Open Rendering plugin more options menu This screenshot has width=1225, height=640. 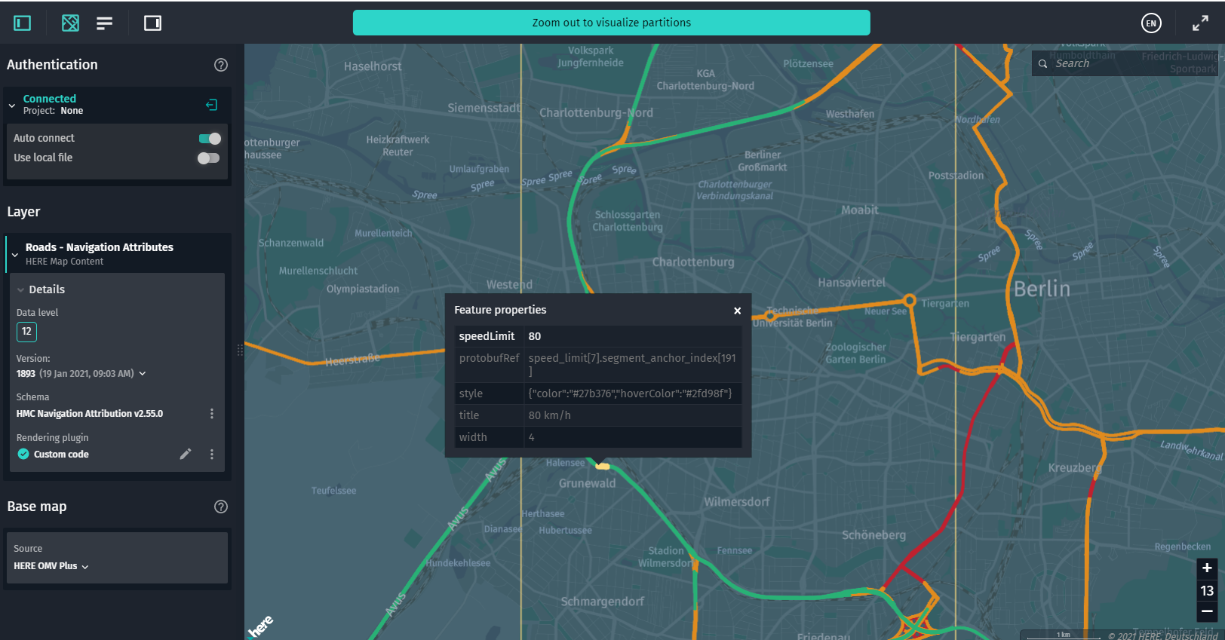click(212, 454)
